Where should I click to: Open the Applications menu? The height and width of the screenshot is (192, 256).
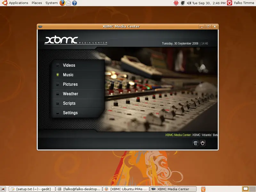click(19, 3)
